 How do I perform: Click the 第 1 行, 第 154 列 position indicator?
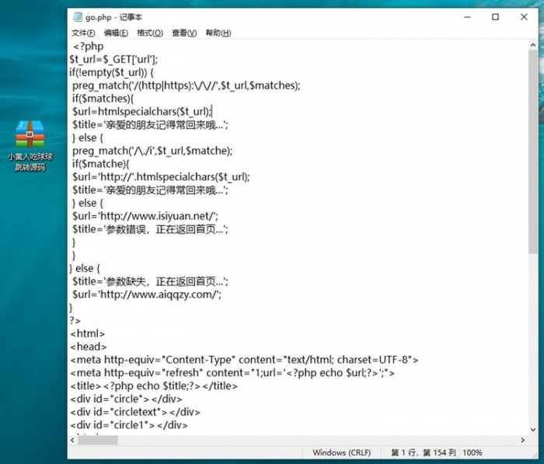pos(423,452)
